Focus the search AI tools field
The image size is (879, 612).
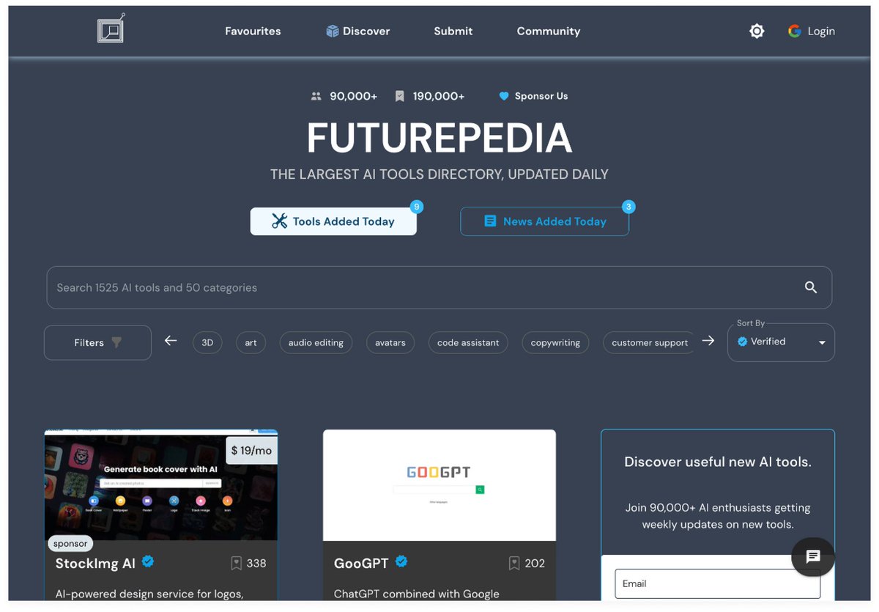tap(439, 287)
